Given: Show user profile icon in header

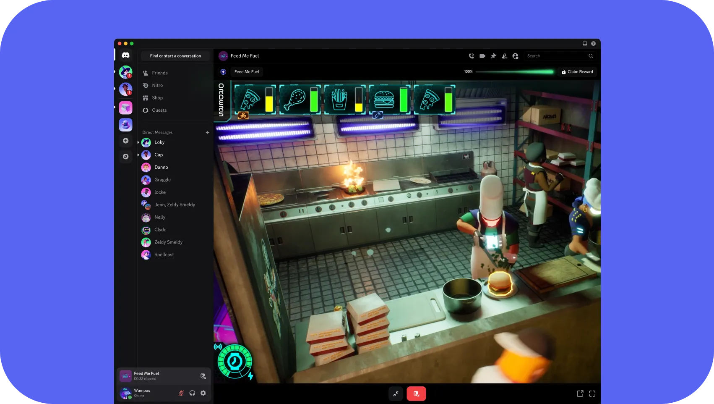Looking at the screenshot, I should (515, 56).
